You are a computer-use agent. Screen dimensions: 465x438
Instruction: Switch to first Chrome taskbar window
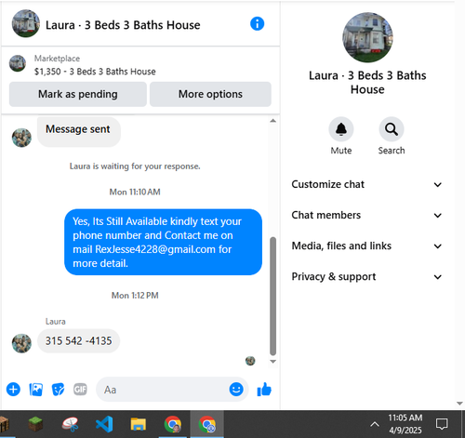pyautogui.click(x=173, y=424)
